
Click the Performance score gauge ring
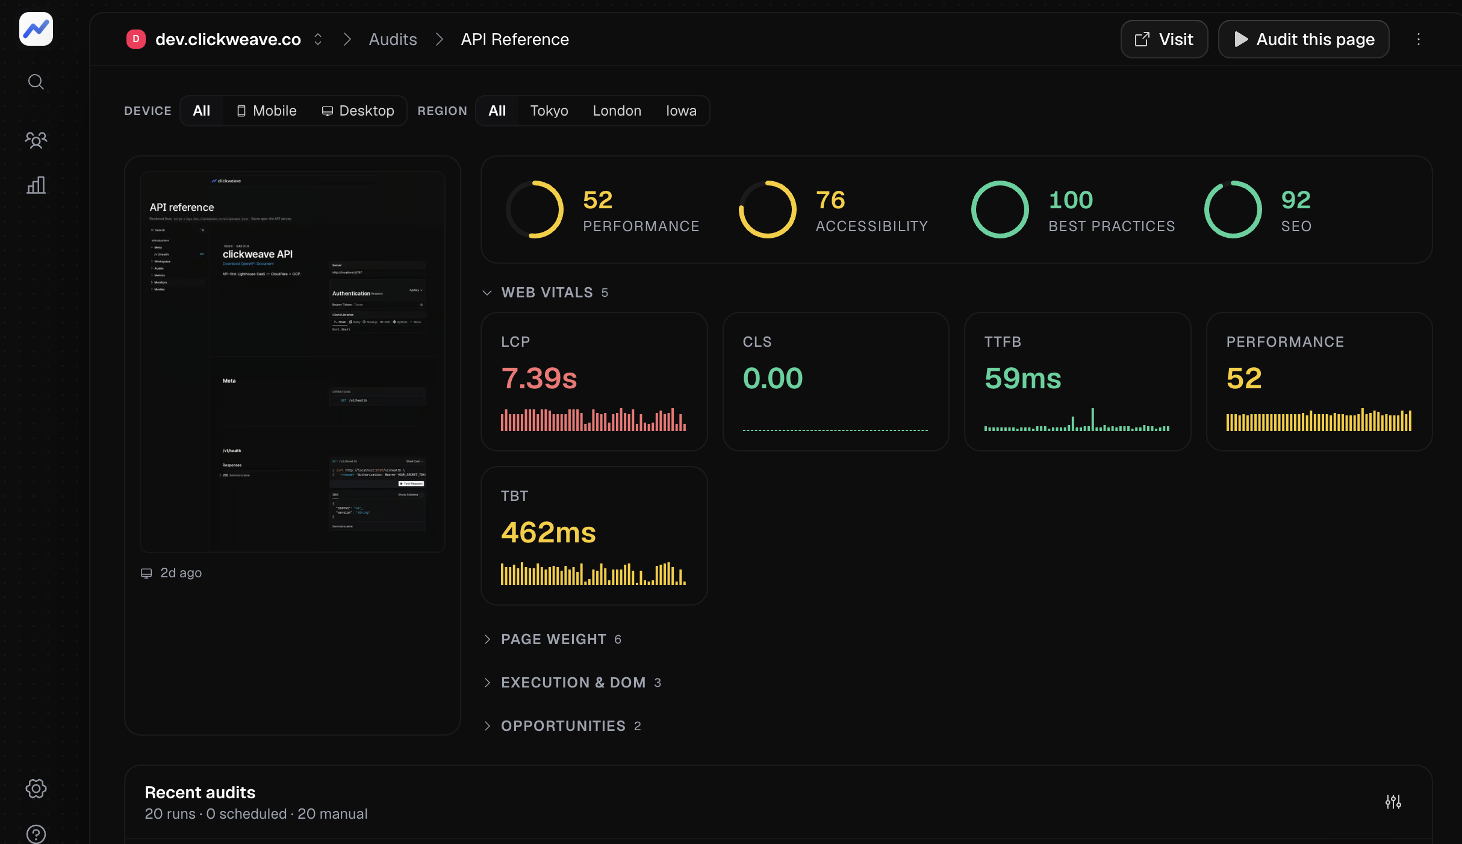[x=535, y=209]
